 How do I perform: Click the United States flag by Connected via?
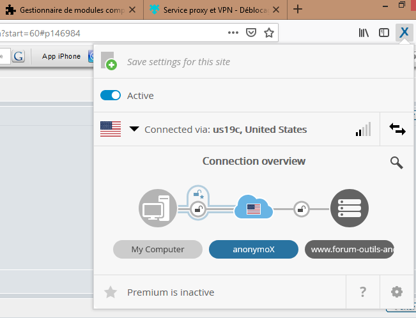(111, 129)
